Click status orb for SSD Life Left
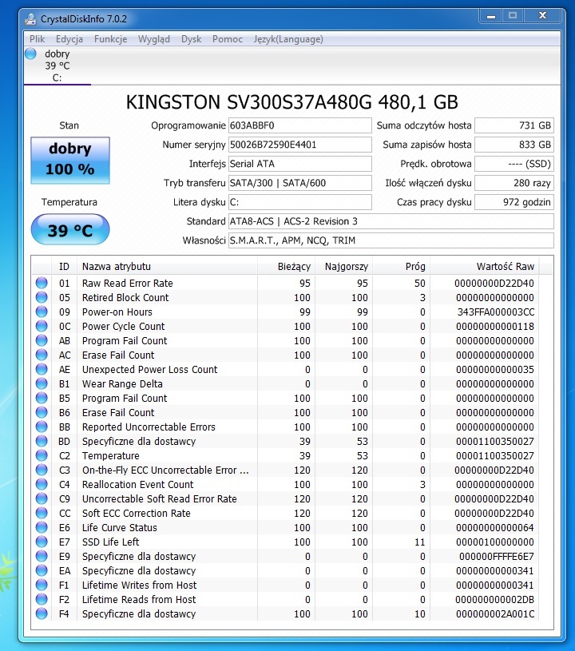Viewport: 575px width, 651px height. (42, 542)
